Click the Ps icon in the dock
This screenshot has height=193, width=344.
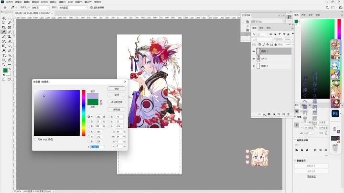[x=335, y=113]
